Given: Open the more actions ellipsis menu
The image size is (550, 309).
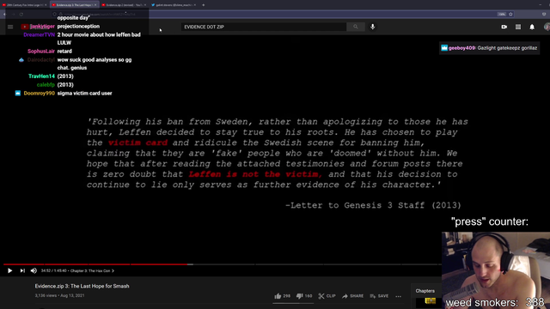Looking at the screenshot, I should pos(399,296).
